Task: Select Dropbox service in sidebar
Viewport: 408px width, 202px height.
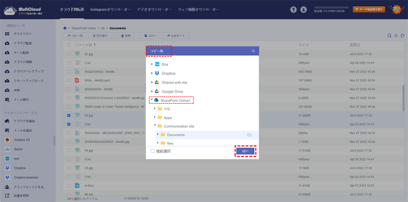Action: [x=20, y=168]
